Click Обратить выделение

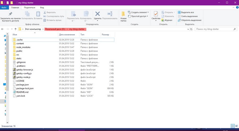coord(190,20)
